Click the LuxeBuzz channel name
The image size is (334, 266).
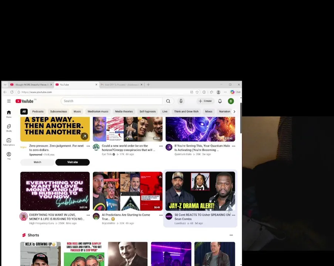(x=180, y=223)
